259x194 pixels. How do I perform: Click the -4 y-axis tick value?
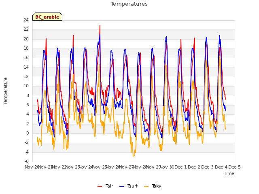(27, 152)
